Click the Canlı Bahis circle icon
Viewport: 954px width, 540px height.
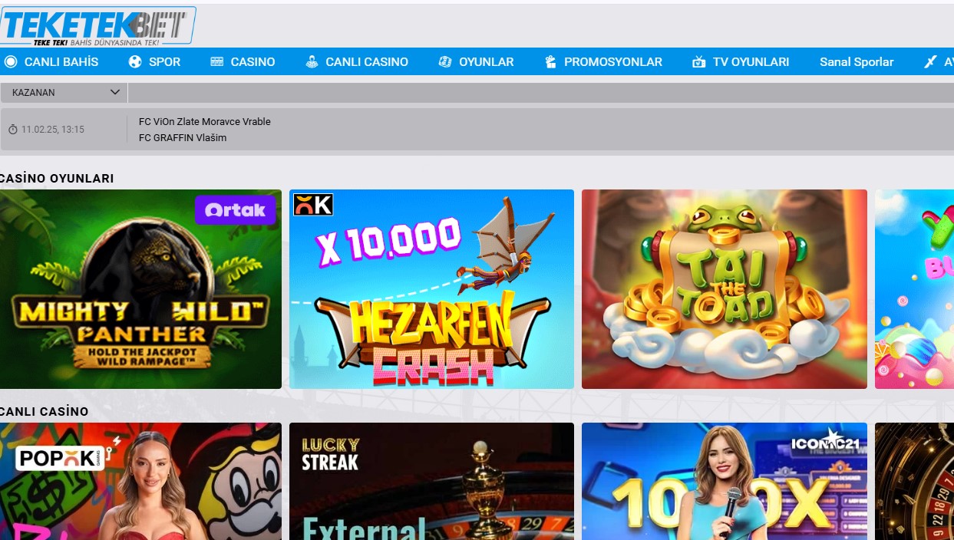(11, 62)
